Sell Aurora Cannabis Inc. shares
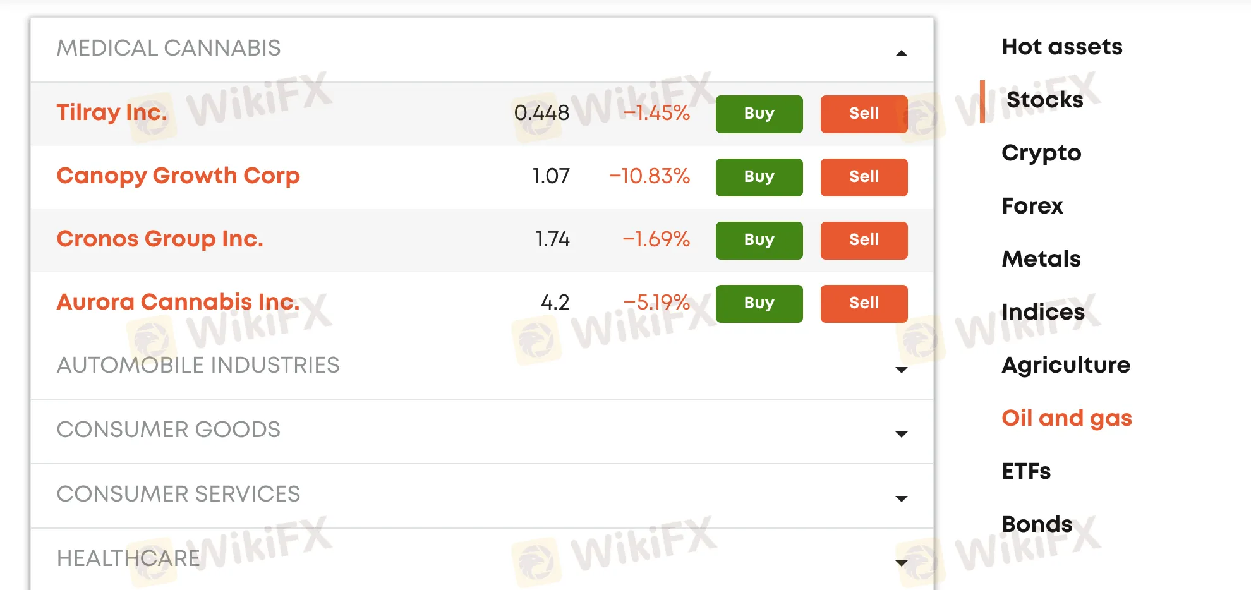The height and width of the screenshot is (590, 1251). point(864,303)
